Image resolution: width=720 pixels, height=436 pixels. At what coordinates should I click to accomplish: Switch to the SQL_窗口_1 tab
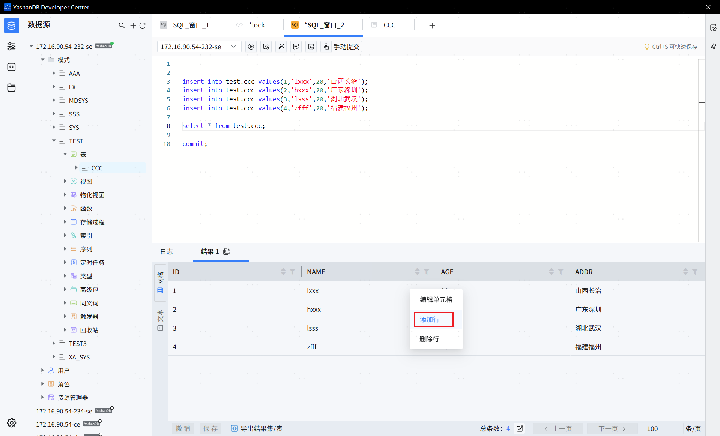(191, 25)
